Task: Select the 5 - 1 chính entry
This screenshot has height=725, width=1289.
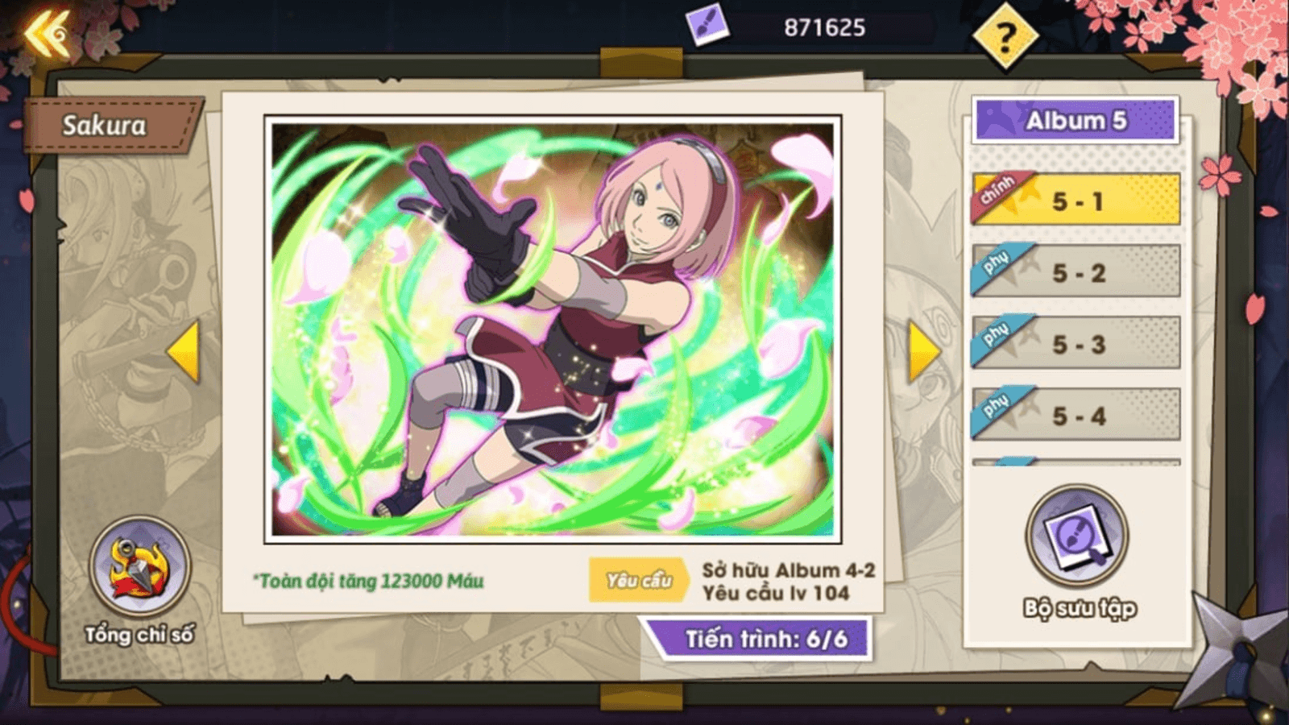Action: point(1076,199)
